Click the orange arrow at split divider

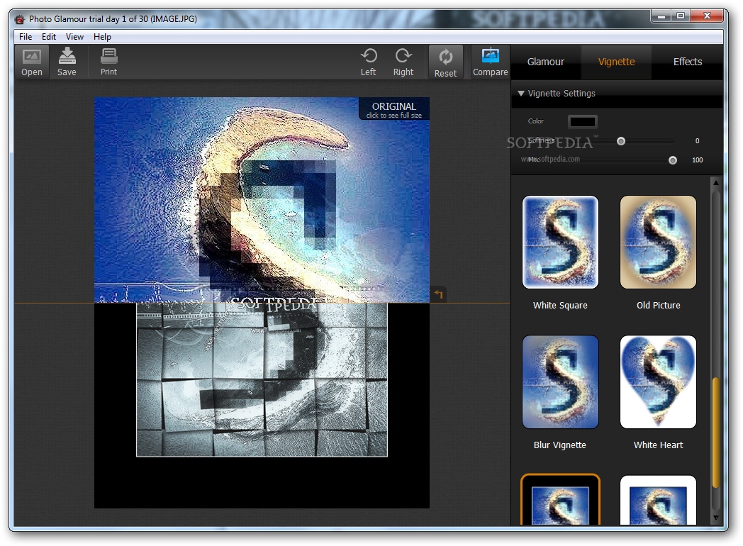coord(439,294)
